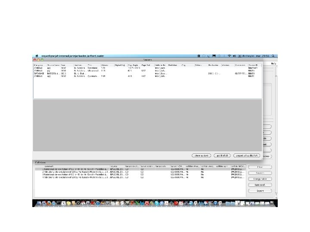Viewport: 310px width, 232px height.
Task: Click the 'Rate coef.' button beside Collisions table
Action: tap(260, 185)
